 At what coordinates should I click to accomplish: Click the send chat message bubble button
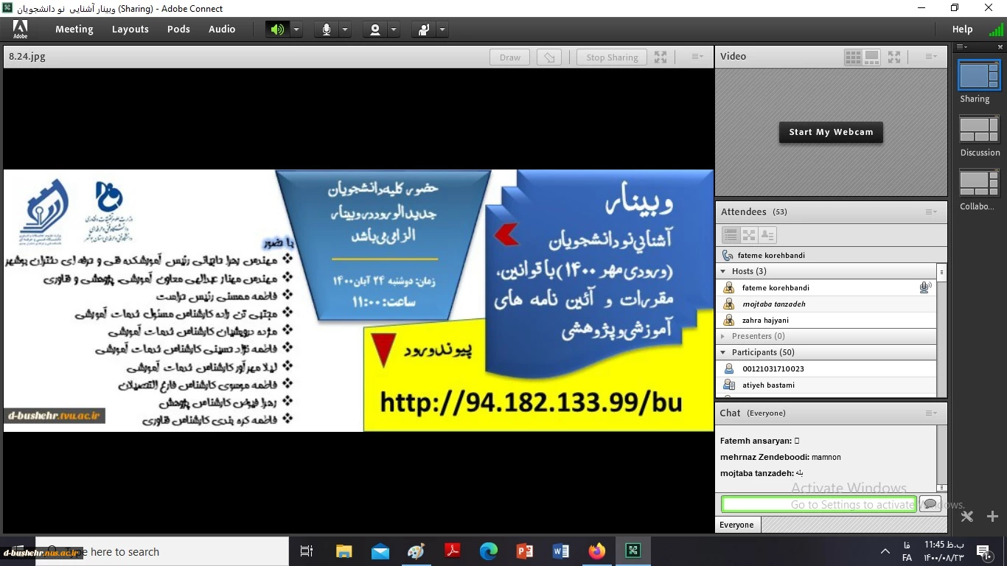click(930, 504)
